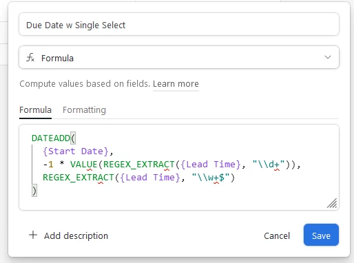
Task: Switch to the Formatting tab
Action: pyautogui.click(x=84, y=110)
